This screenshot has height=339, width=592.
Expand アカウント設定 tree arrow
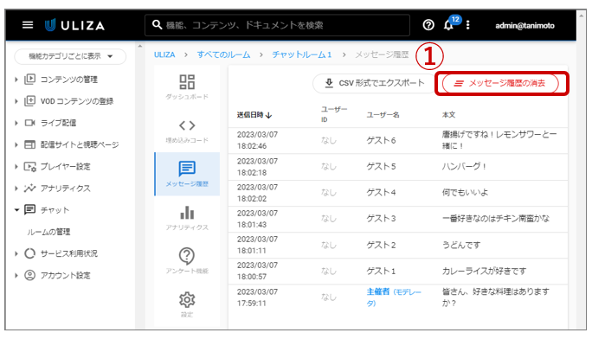16,275
